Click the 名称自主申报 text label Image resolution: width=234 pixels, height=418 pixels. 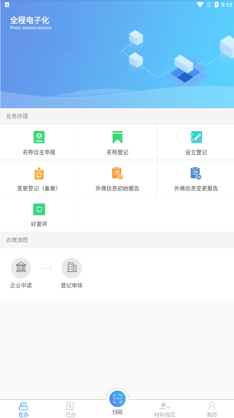tap(39, 152)
